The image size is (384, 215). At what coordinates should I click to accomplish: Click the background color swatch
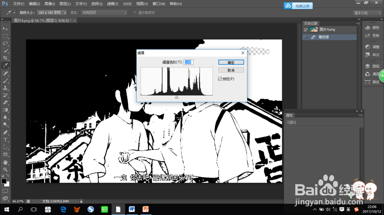click(8, 184)
